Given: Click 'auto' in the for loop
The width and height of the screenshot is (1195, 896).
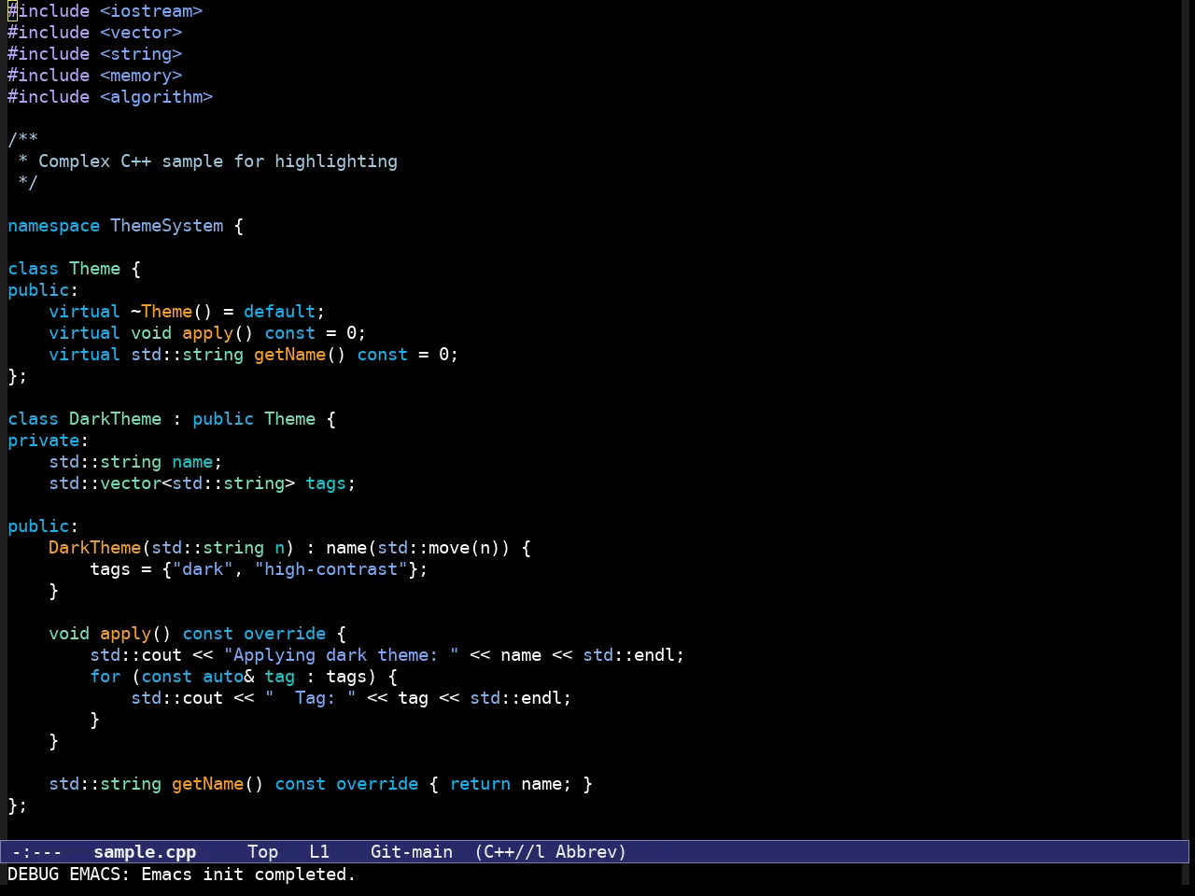Looking at the screenshot, I should click(x=223, y=677).
